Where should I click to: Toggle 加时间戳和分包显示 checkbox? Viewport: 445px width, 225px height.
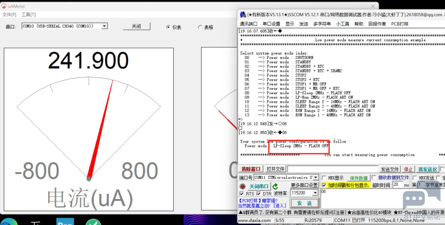[x=324, y=185]
